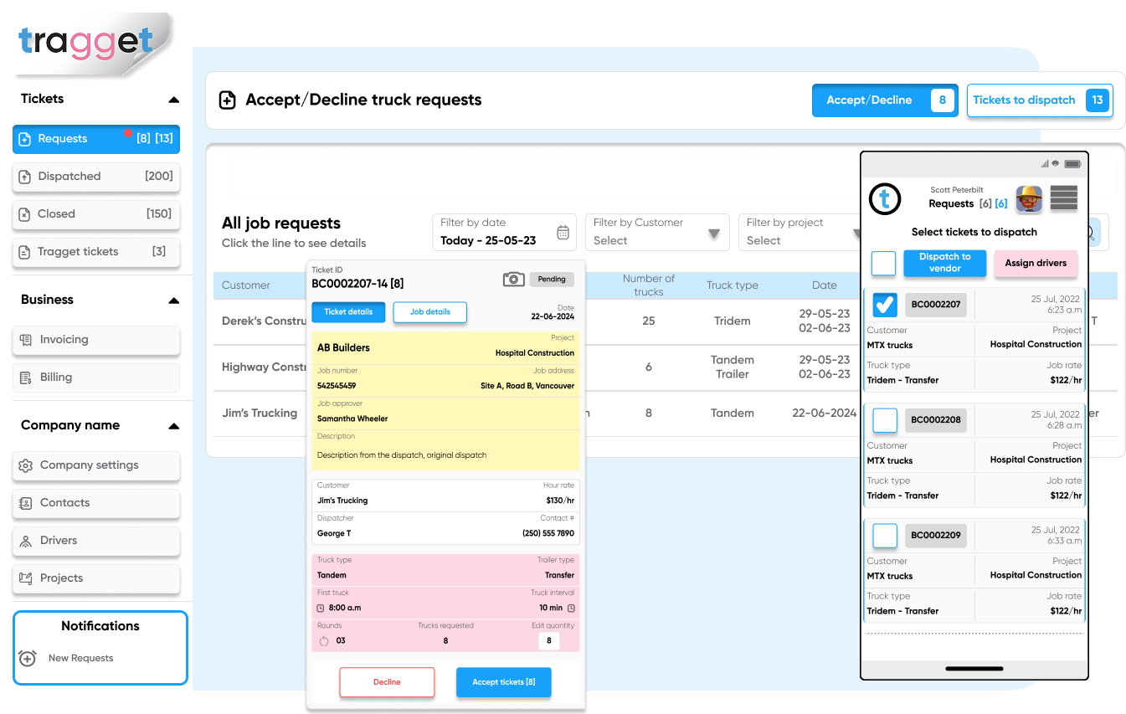Collapse the Business sidebar section
Image resolution: width=1126 pixels, height=714 pixels.
(x=173, y=300)
